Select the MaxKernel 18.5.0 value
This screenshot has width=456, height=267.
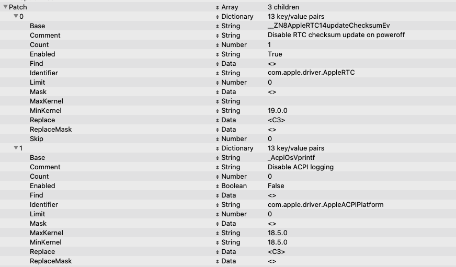pyautogui.click(x=277, y=233)
